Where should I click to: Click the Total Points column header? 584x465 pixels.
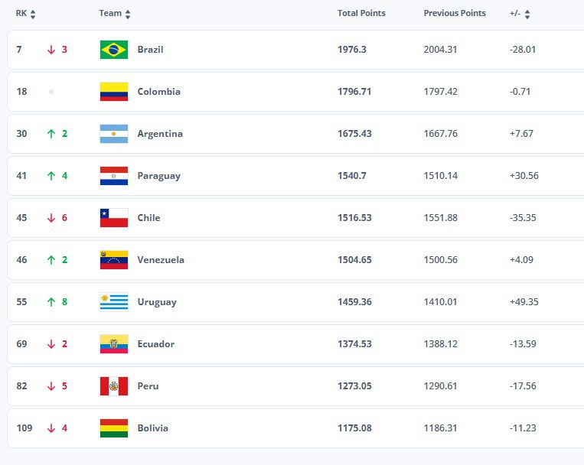[x=361, y=13]
